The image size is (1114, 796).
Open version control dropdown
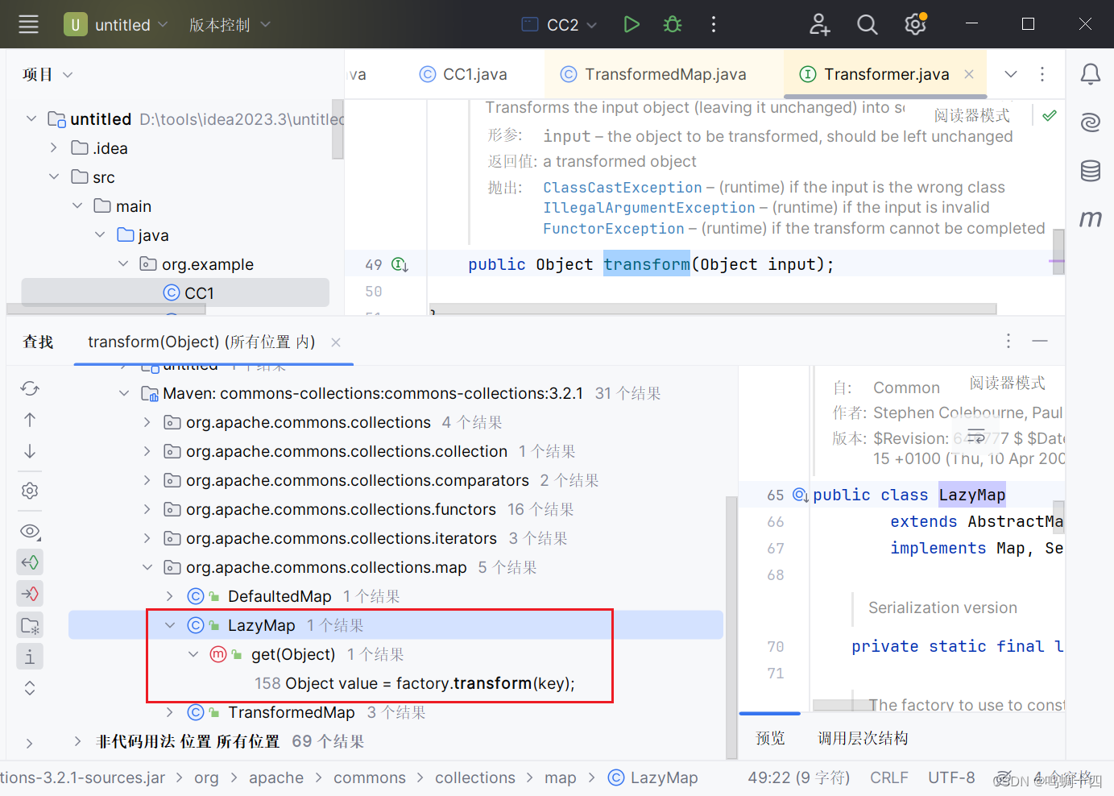click(x=230, y=24)
